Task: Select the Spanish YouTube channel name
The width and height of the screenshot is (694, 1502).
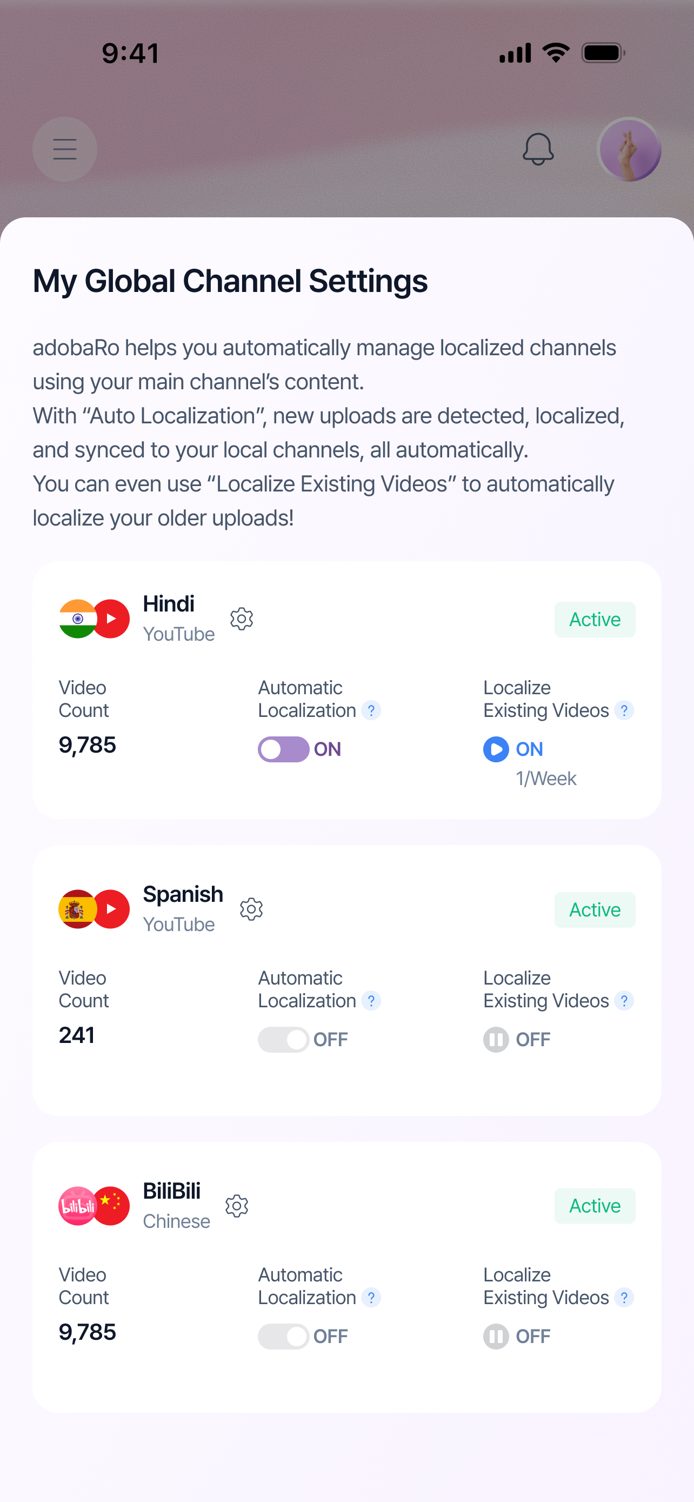Action: coord(183,894)
